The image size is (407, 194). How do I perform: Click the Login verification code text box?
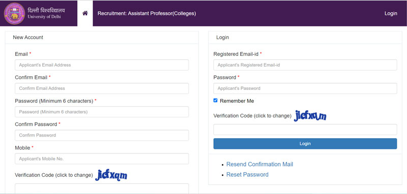(x=305, y=130)
